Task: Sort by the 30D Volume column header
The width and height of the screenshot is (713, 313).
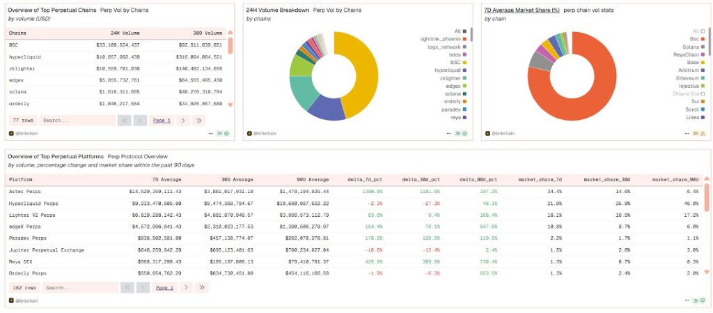Action: [208, 32]
